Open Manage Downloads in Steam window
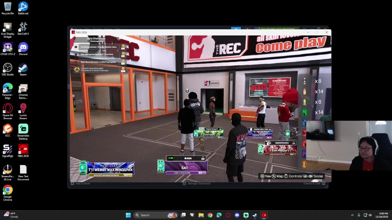This screenshot has height=220, width=392. coord(197,184)
